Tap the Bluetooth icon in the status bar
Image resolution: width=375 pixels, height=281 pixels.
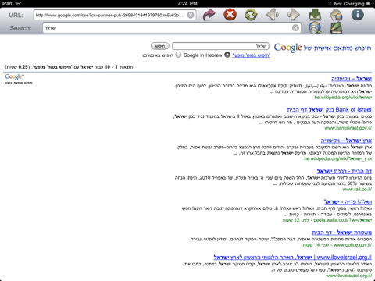pyautogui.click(x=330, y=3)
